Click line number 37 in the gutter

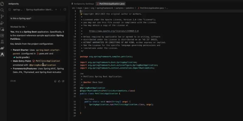click(x=75, y=116)
